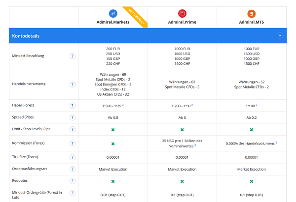Click Admiral.Markets tick size 0.00001
Screen dimensions: 296x202
coord(113,157)
